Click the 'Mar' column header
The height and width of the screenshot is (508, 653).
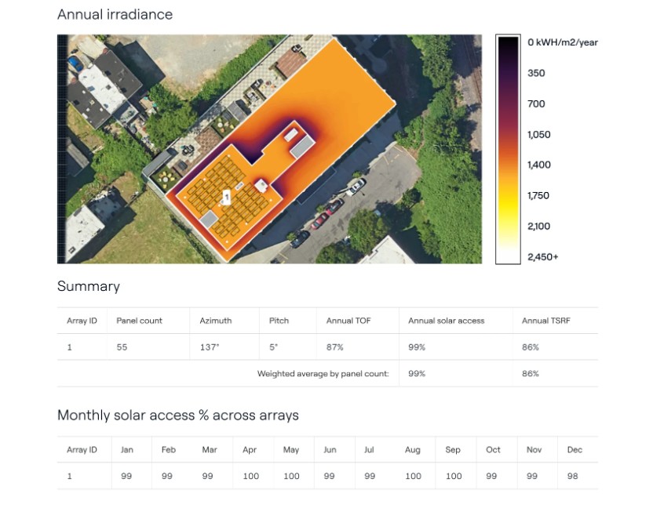210,450
